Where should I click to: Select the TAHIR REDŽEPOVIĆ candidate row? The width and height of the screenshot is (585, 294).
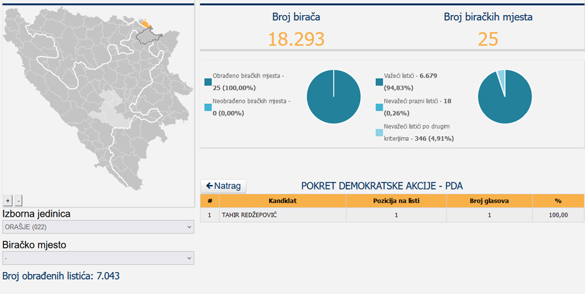coord(392,215)
